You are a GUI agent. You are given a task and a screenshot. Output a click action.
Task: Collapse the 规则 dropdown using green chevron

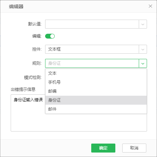tap(143, 63)
